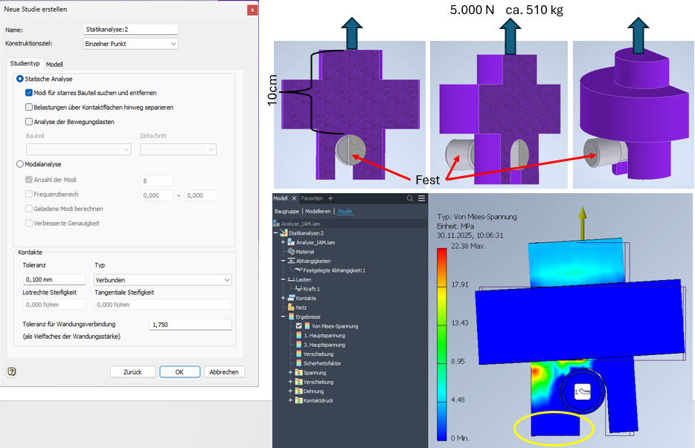Switch to the Modell tab in dialog
The height and width of the screenshot is (448, 695).
54,65
